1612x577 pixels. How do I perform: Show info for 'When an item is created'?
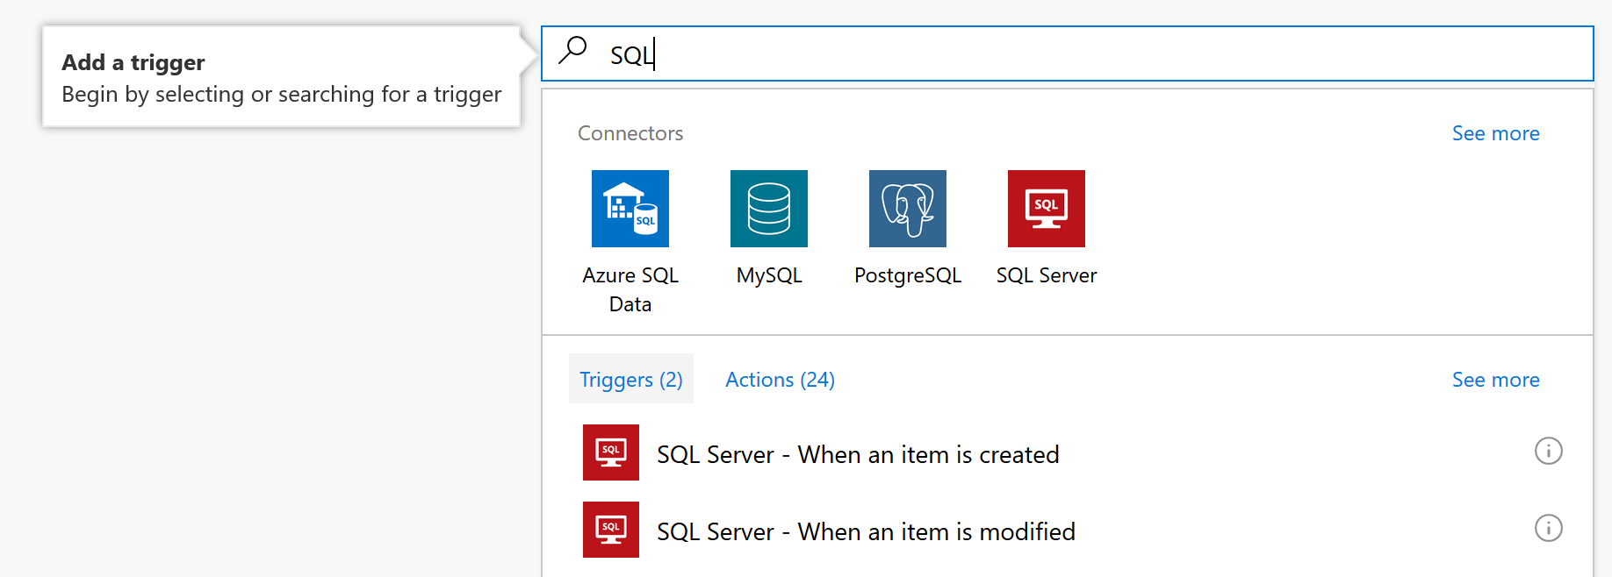[x=1548, y=452]
